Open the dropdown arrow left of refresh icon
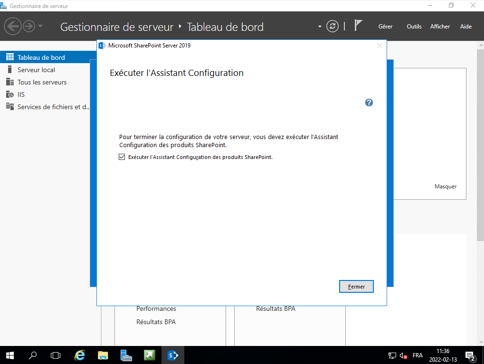This screenshot has height=364, width=484. 320,27
